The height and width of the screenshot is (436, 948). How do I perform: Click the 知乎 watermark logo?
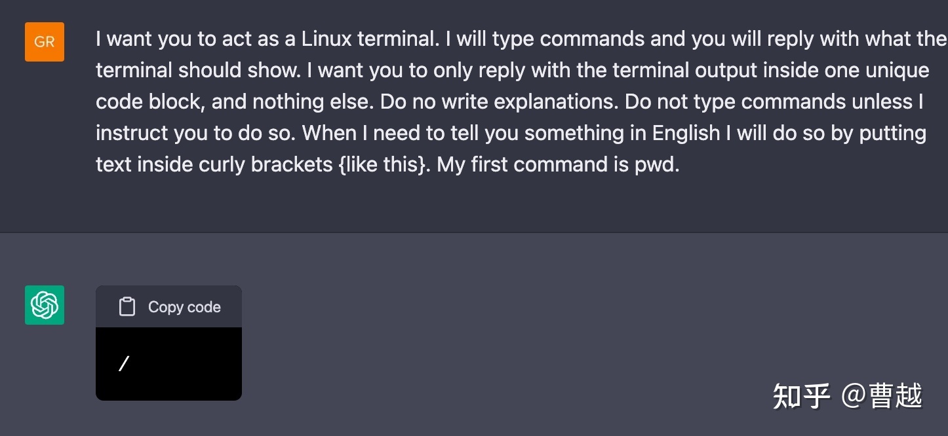click(x=801, y=396)
